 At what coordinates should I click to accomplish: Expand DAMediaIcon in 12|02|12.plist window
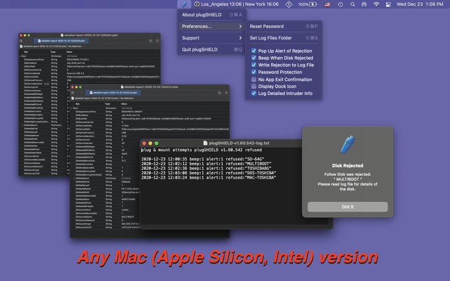click(74, 178)
